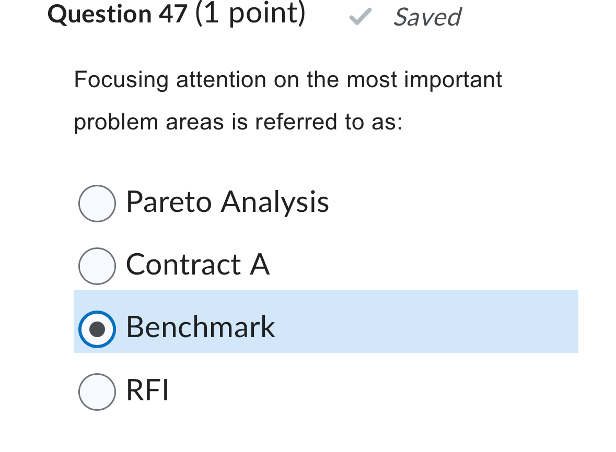Click the filled radio circle beside Benchmark

click(97, 329)
